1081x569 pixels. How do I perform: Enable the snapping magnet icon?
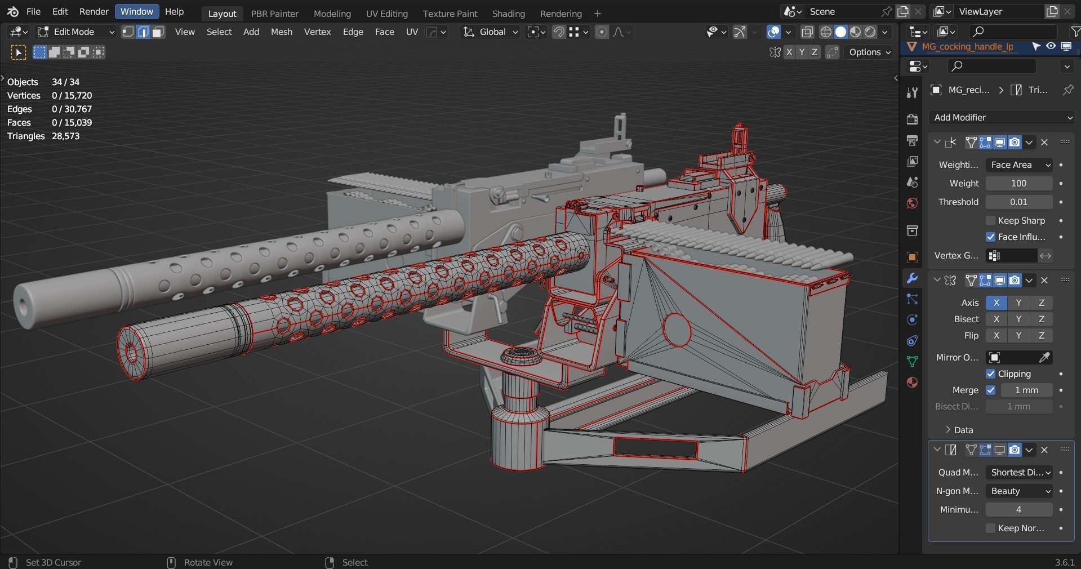[x=558, y=32]
